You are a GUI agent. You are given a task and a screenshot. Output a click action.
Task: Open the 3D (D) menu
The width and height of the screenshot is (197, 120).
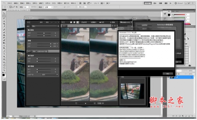coord(54,3)
